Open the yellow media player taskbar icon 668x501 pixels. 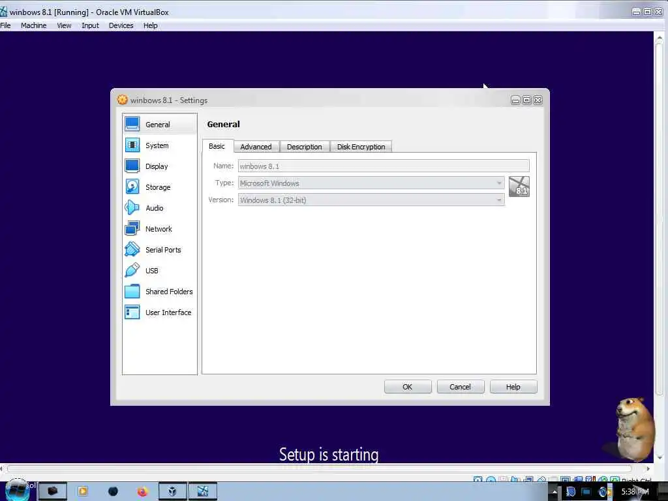click(83, 492)
